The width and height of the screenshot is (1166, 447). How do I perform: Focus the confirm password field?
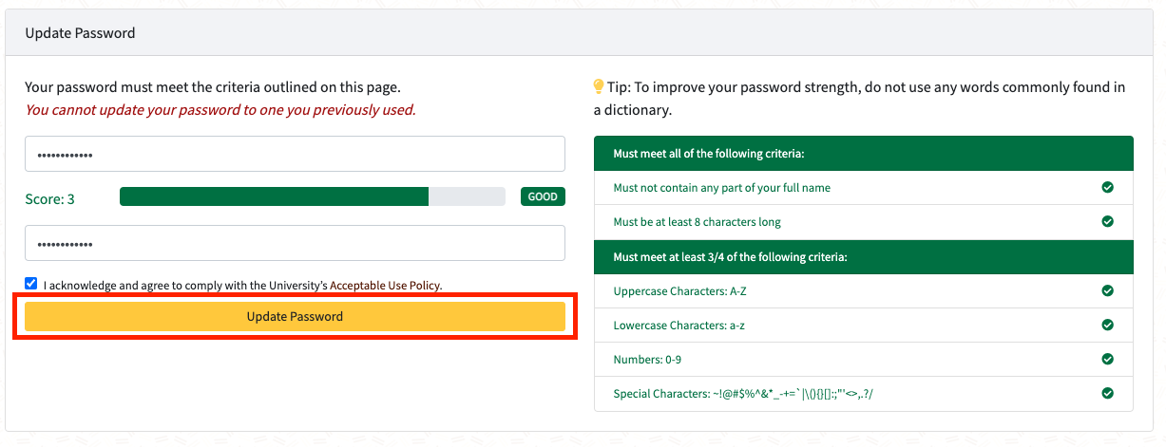point(295,243)
